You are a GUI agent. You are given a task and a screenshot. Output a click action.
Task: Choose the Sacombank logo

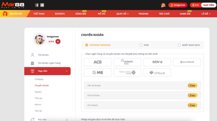(x=187, y=62)
